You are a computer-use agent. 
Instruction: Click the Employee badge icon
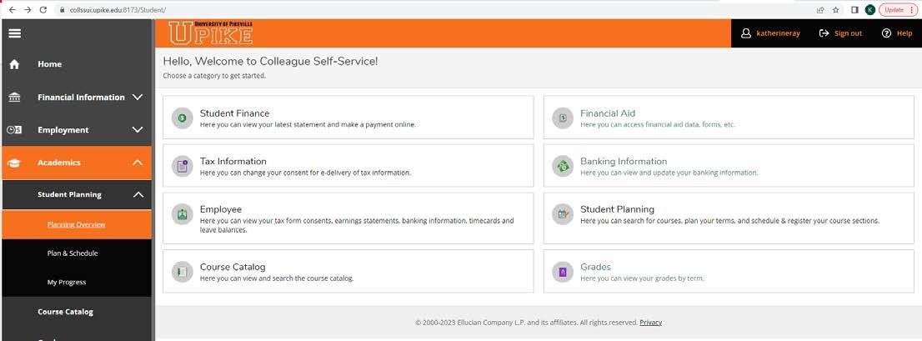point(182,214)
